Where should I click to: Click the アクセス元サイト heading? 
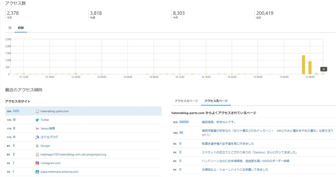tap(18, 101)
